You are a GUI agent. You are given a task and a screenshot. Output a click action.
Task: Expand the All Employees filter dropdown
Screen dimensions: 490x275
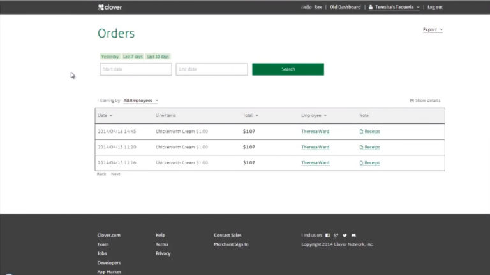coord(140,101)
